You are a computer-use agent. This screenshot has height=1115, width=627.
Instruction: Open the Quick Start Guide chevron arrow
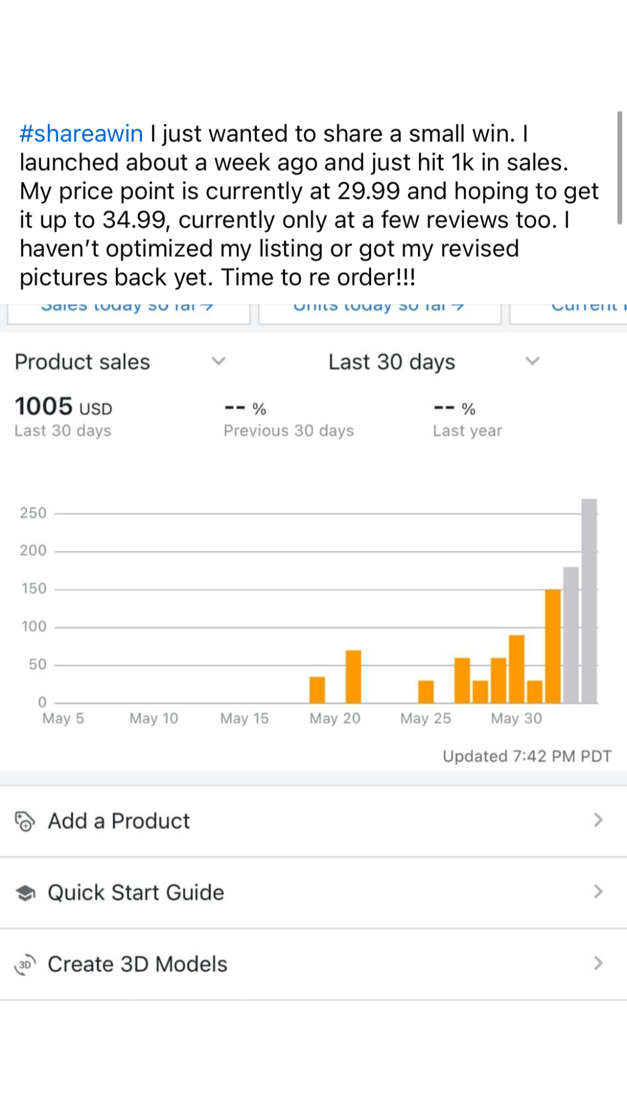[598, 892]
